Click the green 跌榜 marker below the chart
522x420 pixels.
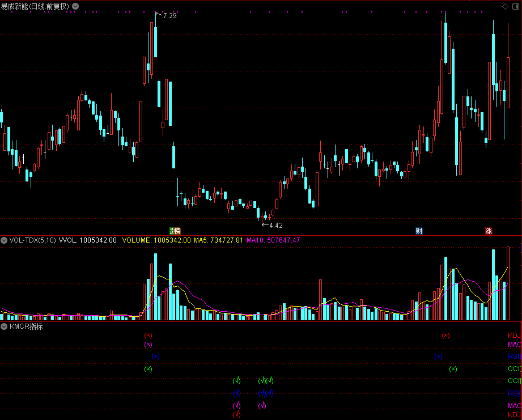click(175, 231)
